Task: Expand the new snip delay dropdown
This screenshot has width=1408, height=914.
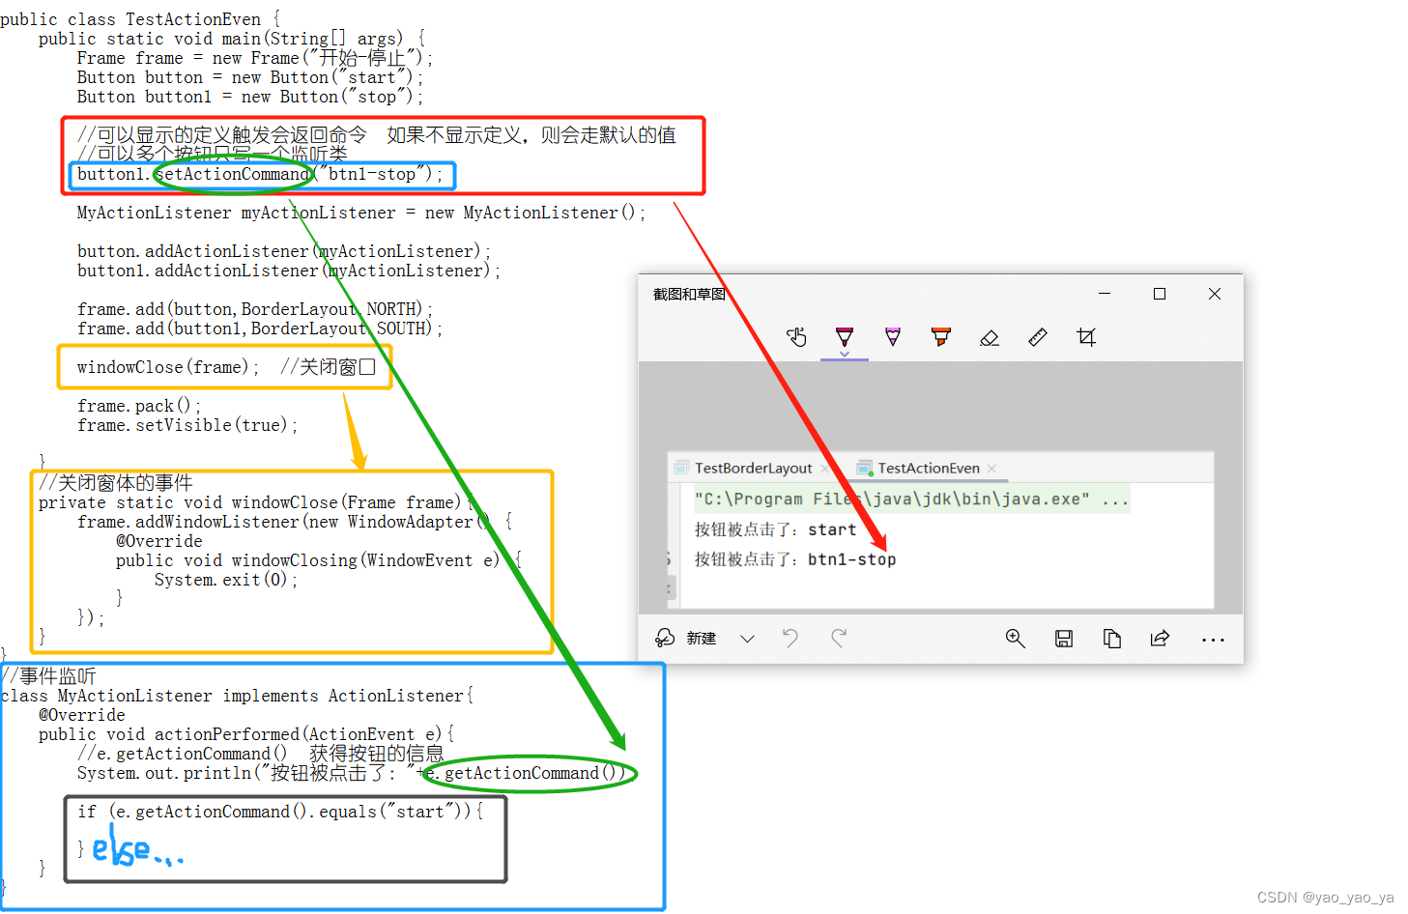Action: tap(747, 639)
